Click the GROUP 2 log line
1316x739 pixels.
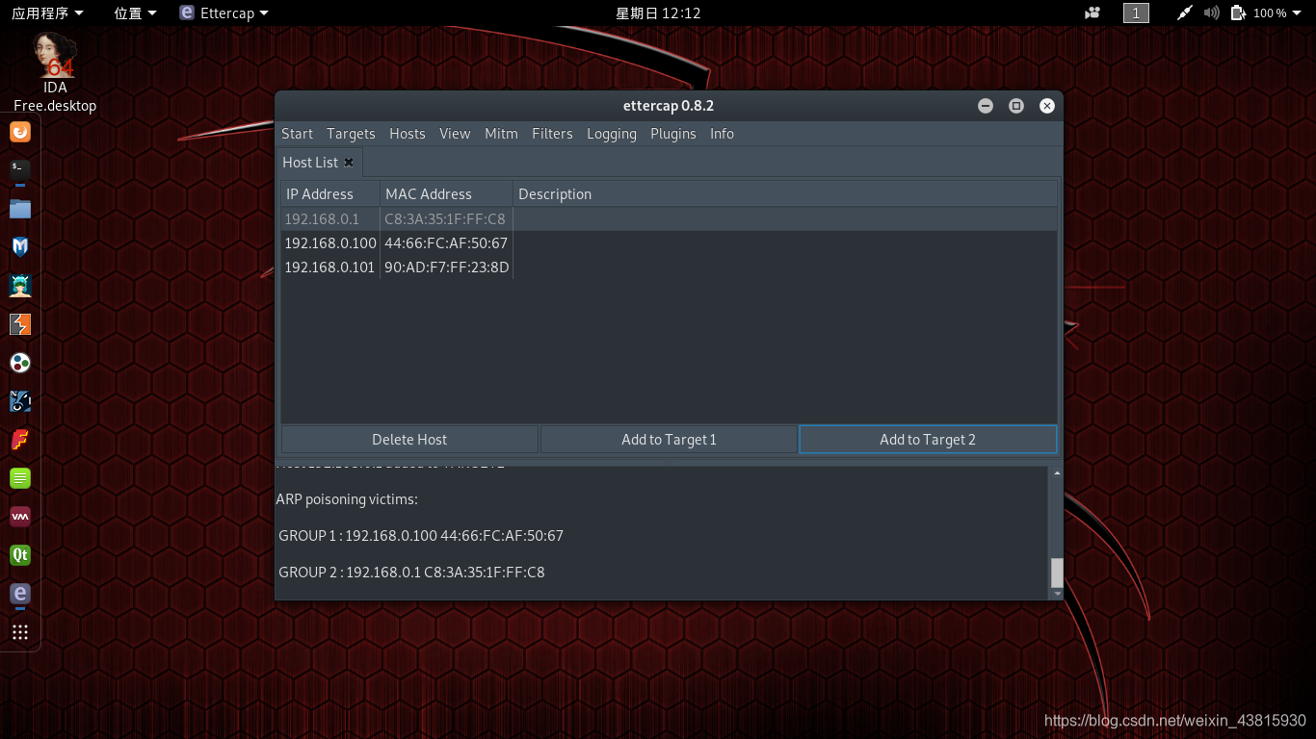coord(411,573)
